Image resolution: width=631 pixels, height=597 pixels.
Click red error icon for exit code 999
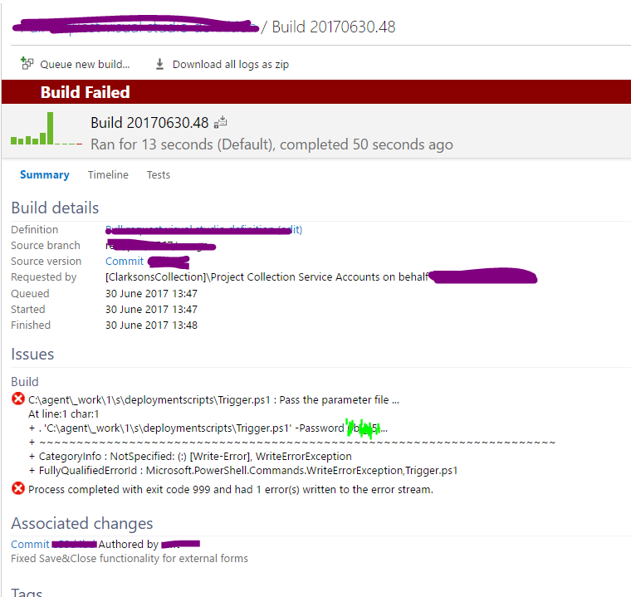18,489
